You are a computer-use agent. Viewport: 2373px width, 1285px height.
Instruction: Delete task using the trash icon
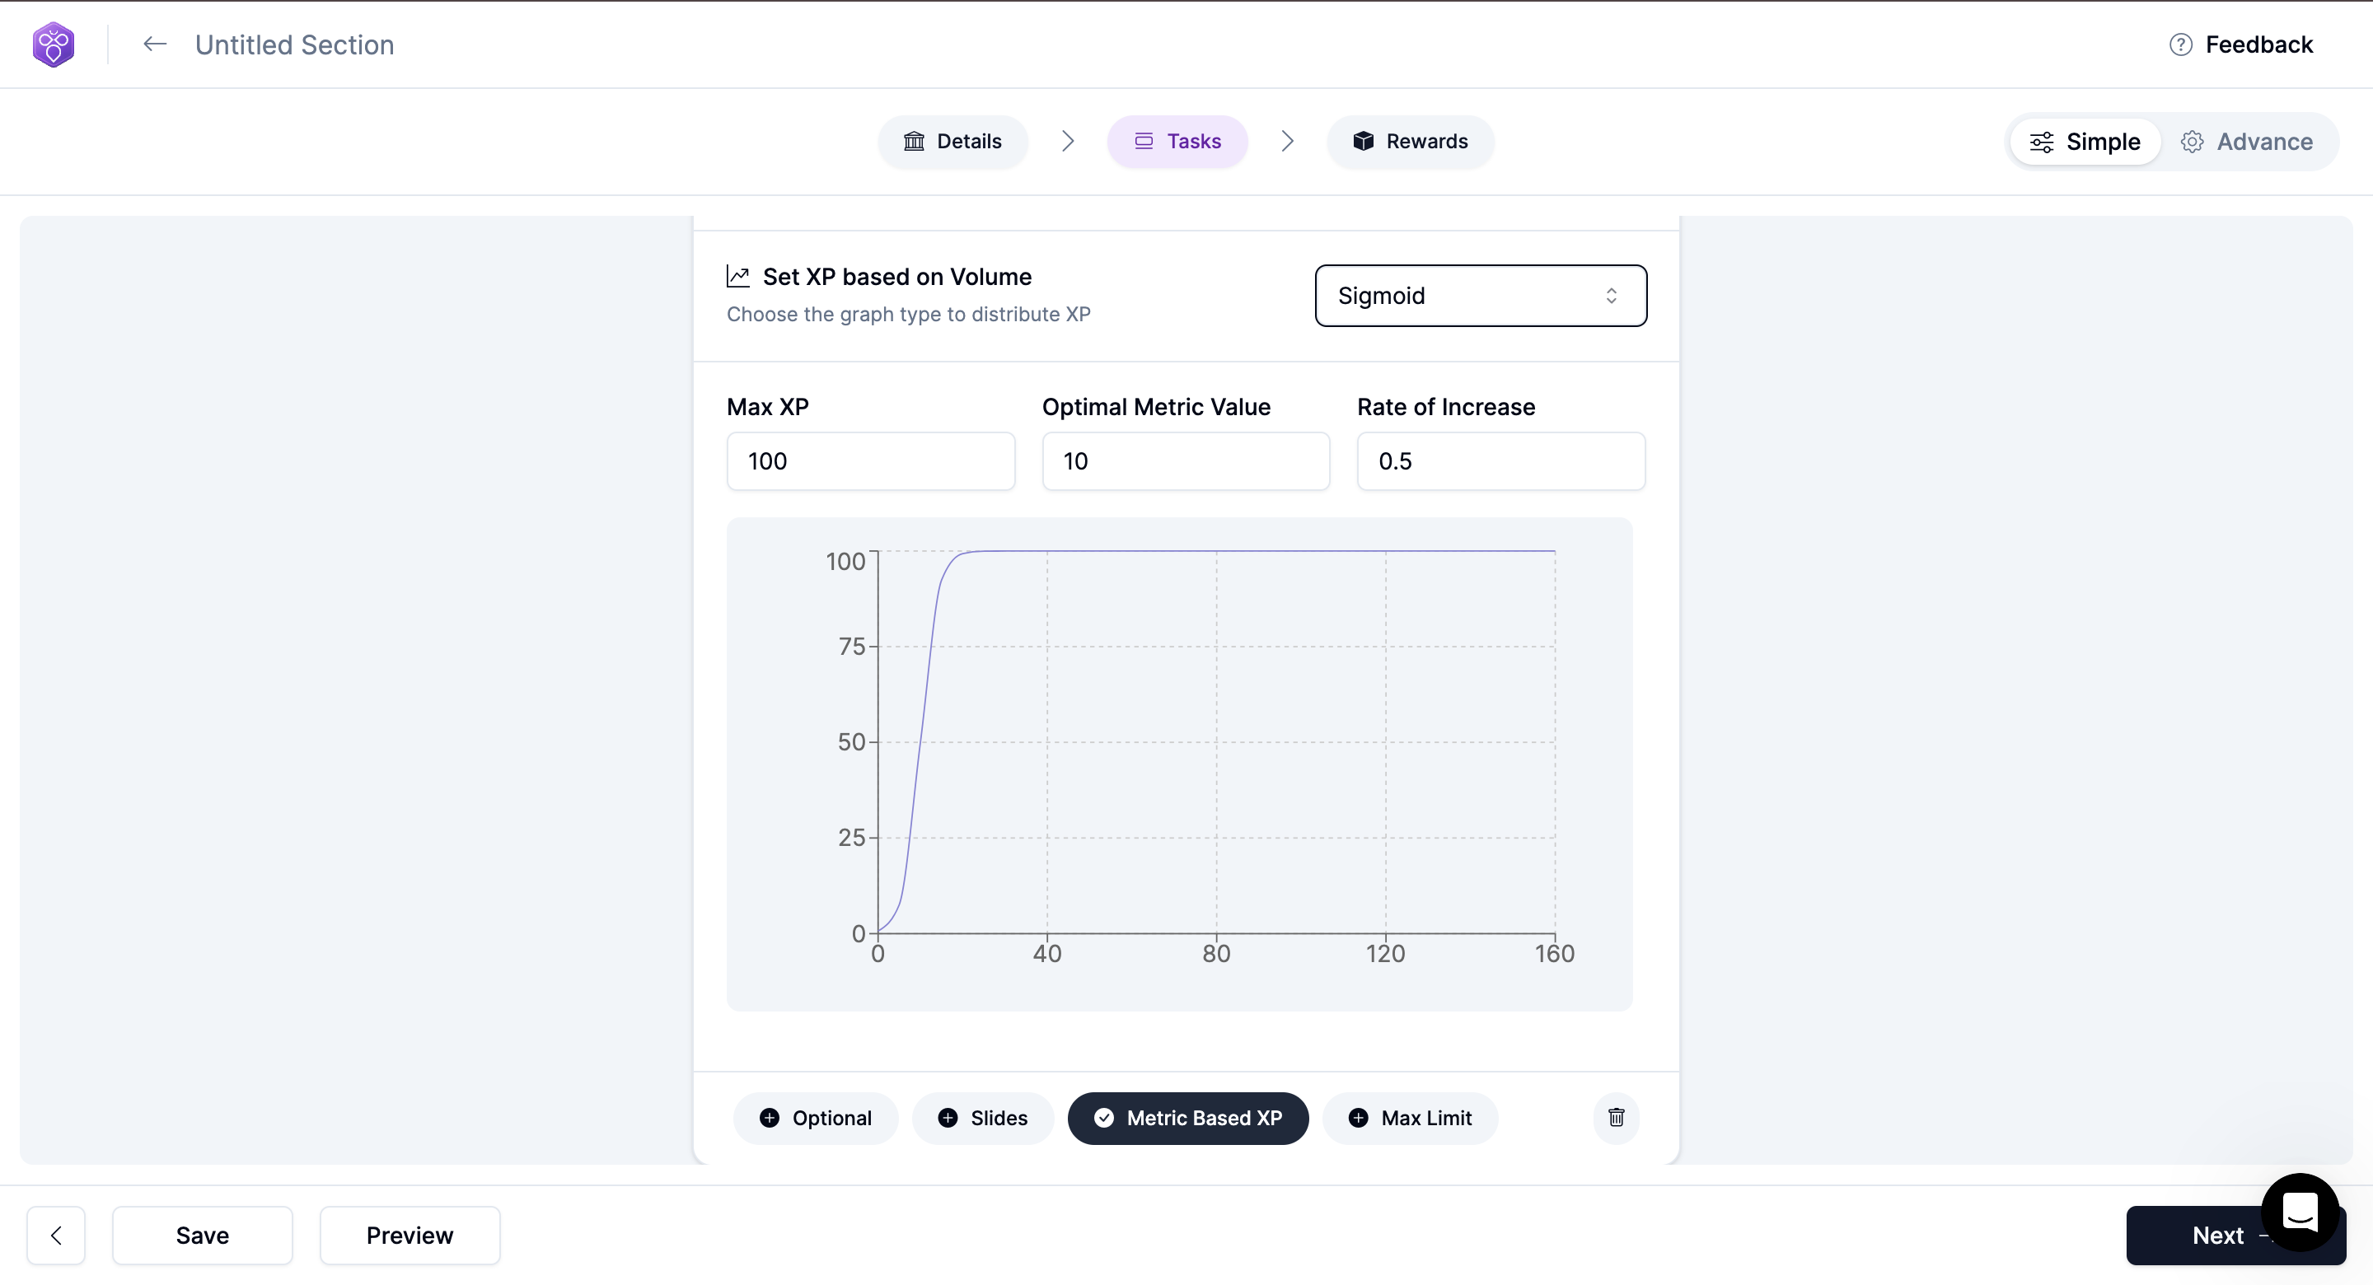point(1616,1117)
